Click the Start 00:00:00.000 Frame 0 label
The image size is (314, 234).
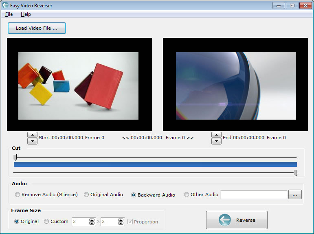tap(71, 138)
